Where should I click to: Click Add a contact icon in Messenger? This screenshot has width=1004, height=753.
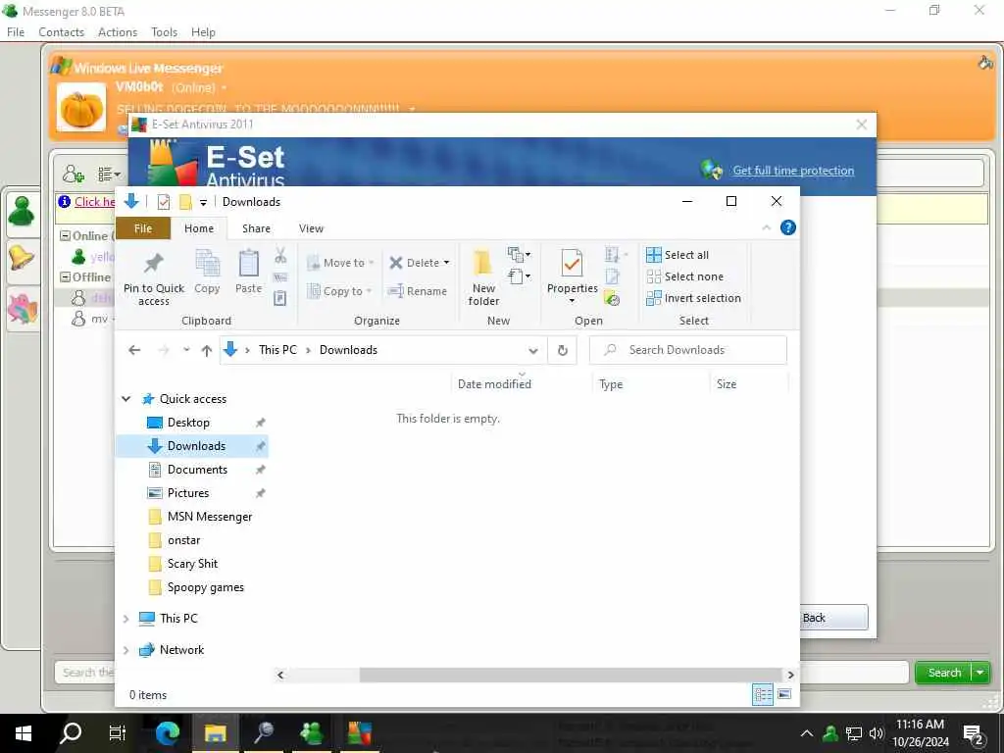pyautogui.click(x=73, y=174)
